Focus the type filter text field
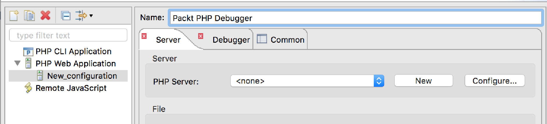The image size is (547, 124). [x=68, y=35]
